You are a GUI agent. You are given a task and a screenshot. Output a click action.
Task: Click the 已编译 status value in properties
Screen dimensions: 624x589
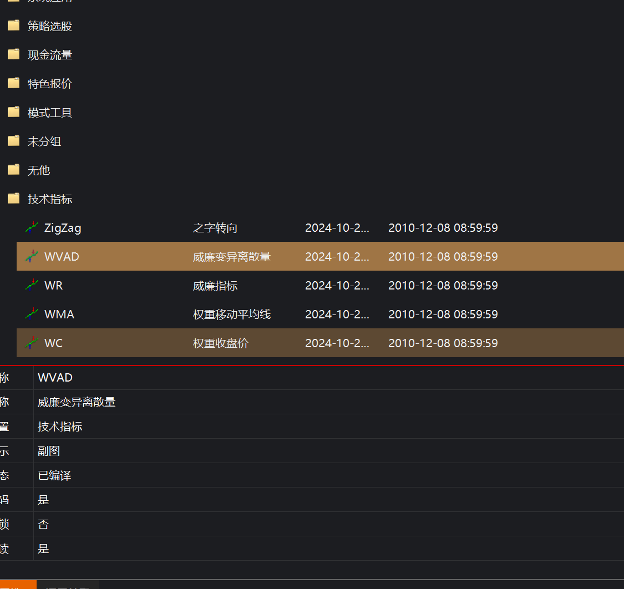(x=54, y=475)
